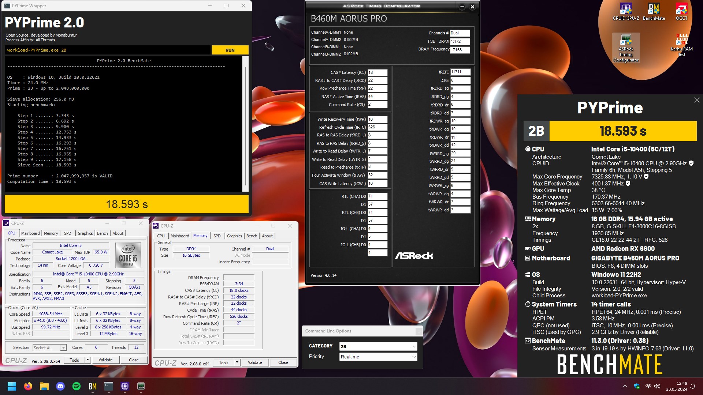The height and width of the screenshot is (395, 703).
Task: Click the Refresh Cycle Time (tRFC) field
Action: click(x=377, y=127)
